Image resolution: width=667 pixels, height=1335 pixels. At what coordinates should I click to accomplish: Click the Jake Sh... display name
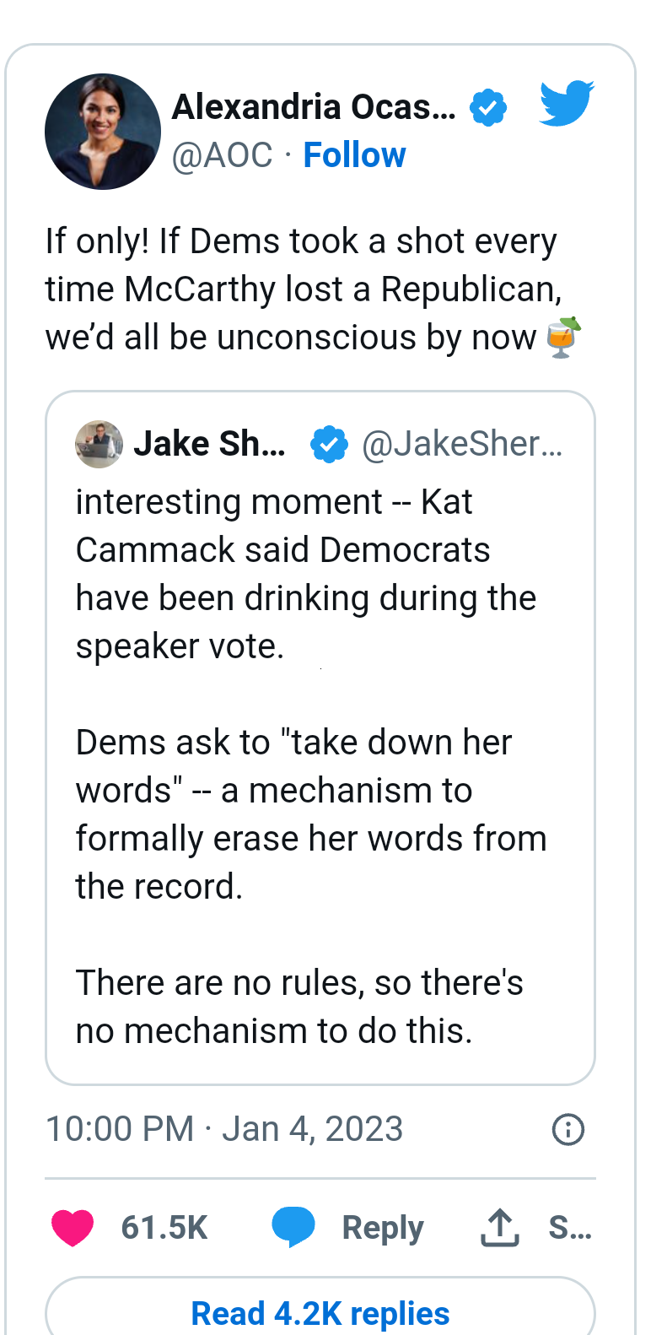(210, 444)
